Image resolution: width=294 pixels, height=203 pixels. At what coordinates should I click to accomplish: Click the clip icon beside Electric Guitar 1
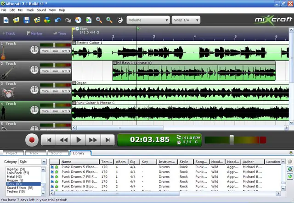tap(74, 43)
